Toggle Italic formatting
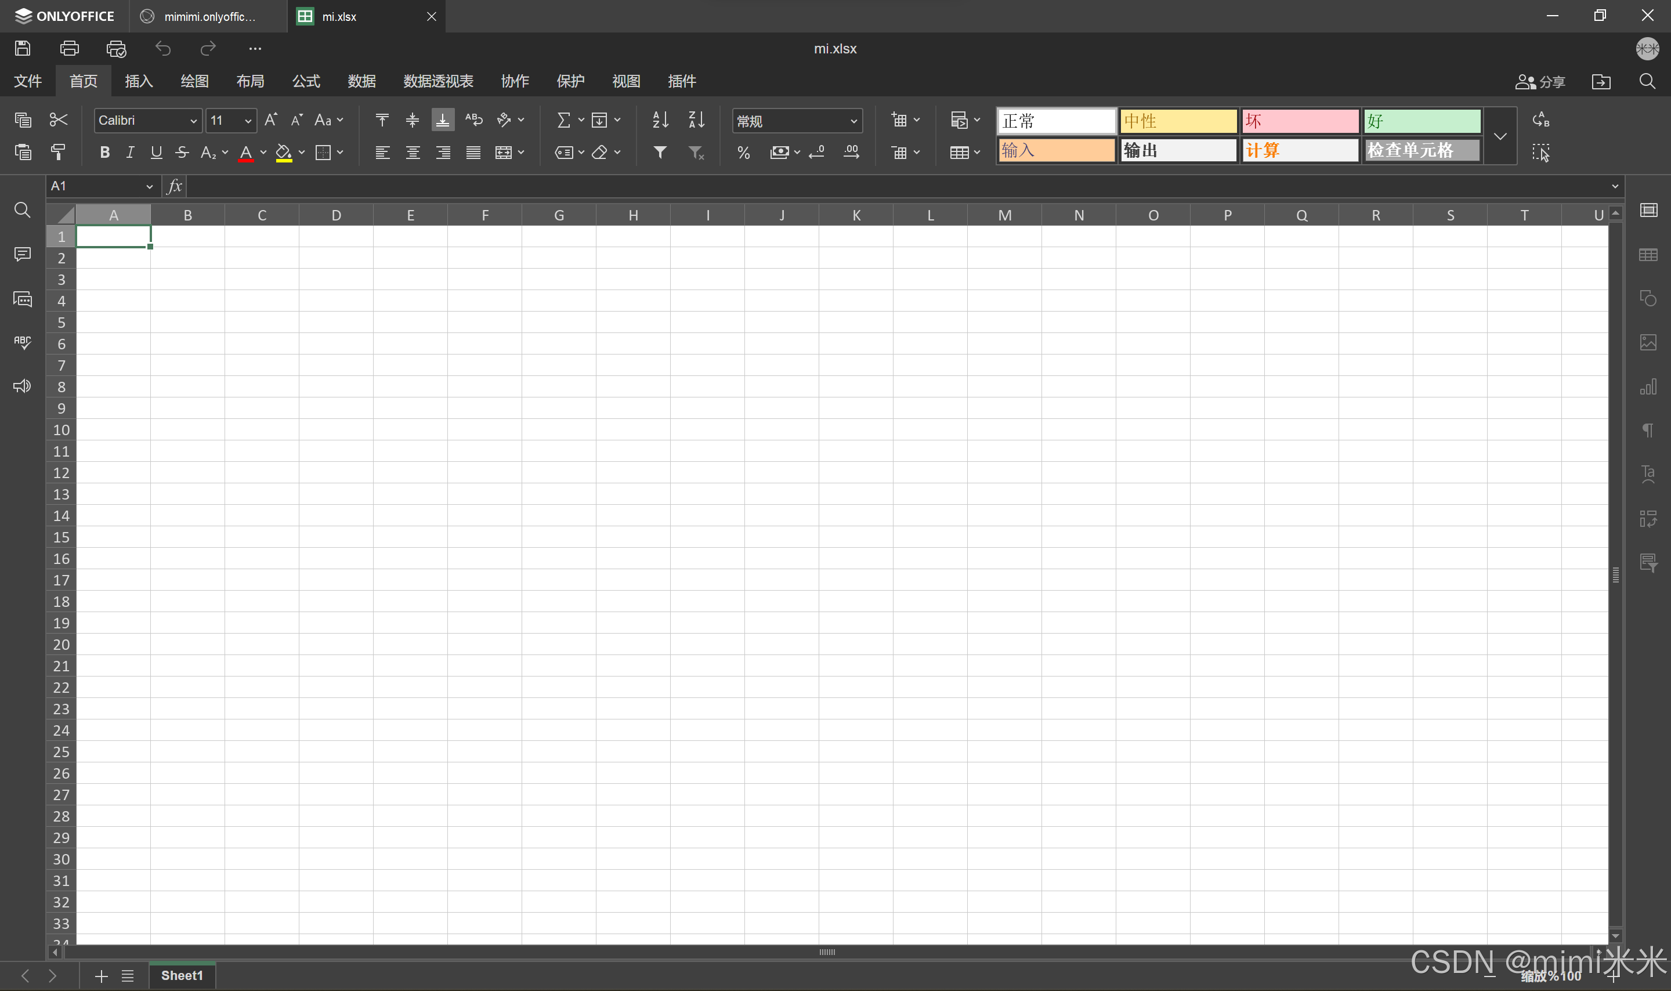The image size is (1671, 991). (130, 152)
